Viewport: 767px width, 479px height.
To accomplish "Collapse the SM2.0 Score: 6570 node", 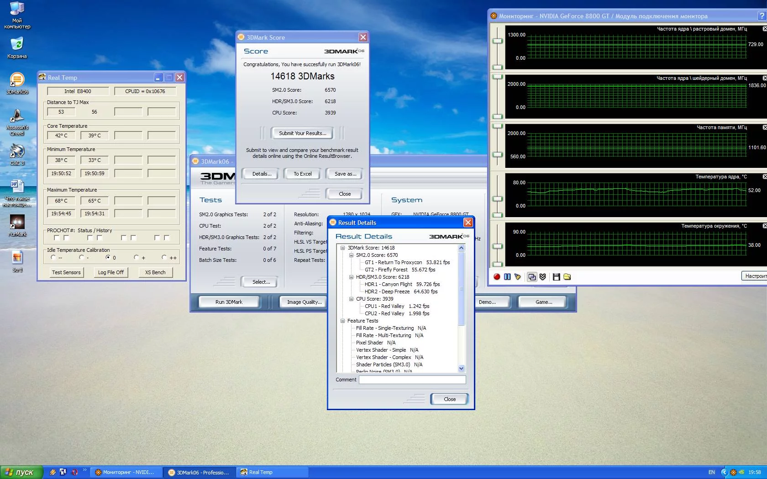I will [351, 255].
